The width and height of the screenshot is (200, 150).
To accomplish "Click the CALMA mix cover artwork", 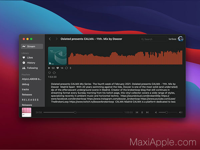I will pos(57,56).
